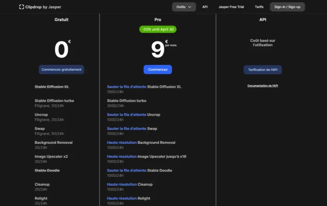
Task: Click the Pro plan heading
Action: [x=158, y=20]
